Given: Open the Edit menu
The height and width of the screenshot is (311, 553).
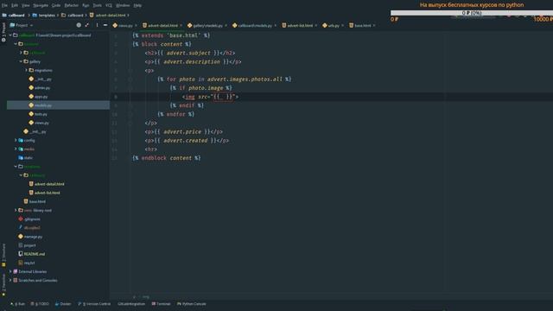Looking at the screenshot, I should 15,5.
